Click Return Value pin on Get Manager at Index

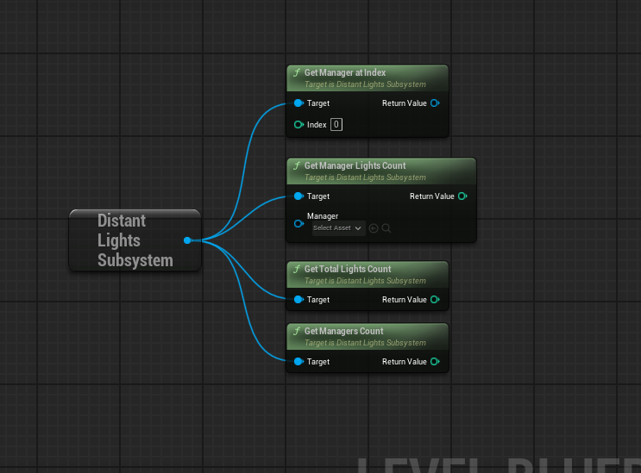click(435, 103)
